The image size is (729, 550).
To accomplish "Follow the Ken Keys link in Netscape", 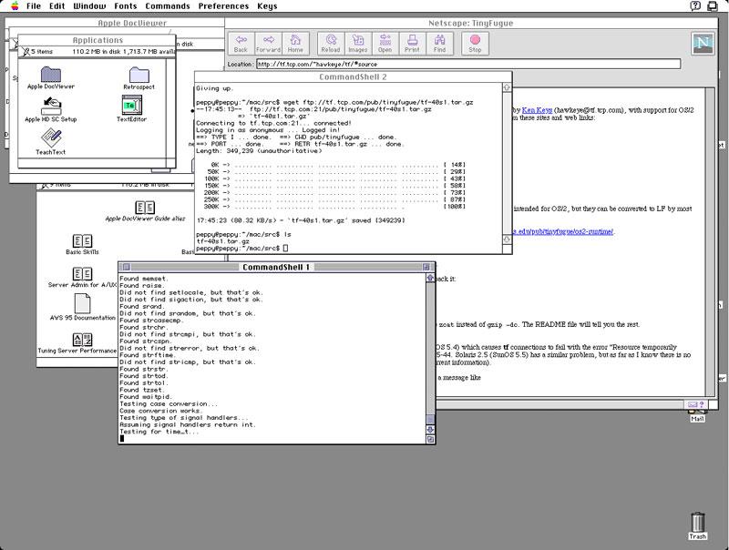I will click(x=537, y=110).
